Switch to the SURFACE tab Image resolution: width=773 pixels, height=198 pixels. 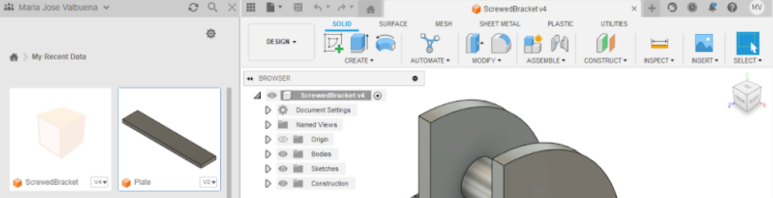click(x=393, y=24)
